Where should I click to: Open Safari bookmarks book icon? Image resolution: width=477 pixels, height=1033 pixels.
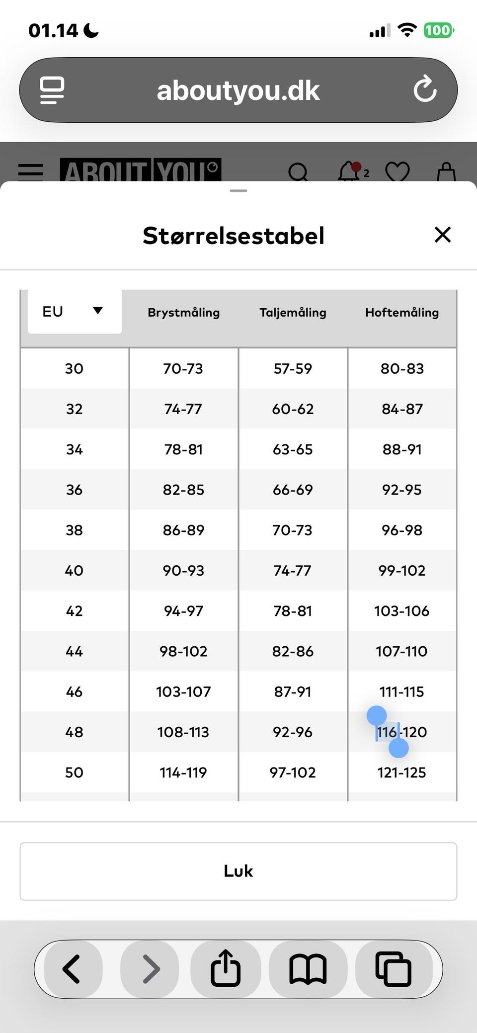click(308, 969)
